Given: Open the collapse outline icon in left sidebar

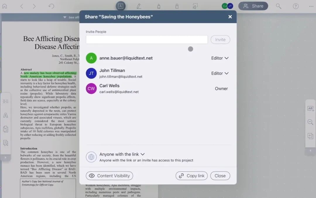Looking at the screenshot, I should [x=6, y=101].
